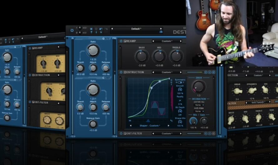Image resolution: width=278 pixels, height=165 pixels.
Task: Click the Preamp Custom preset name
Action: pyautogui.click(x=167, y=41)
